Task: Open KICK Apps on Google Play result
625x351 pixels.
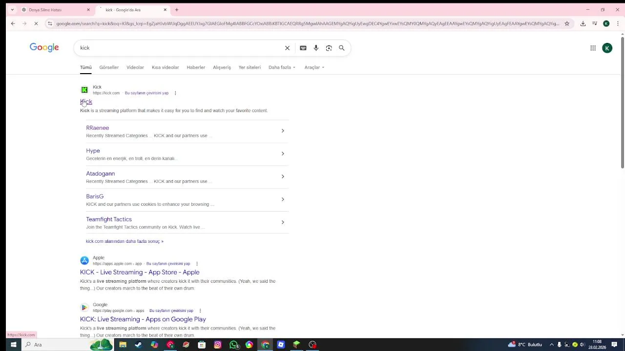Action: click(x=143, y=319)
